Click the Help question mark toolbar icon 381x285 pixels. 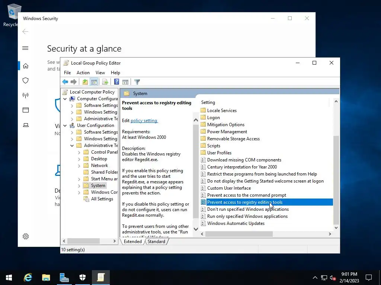pos(116,82)
